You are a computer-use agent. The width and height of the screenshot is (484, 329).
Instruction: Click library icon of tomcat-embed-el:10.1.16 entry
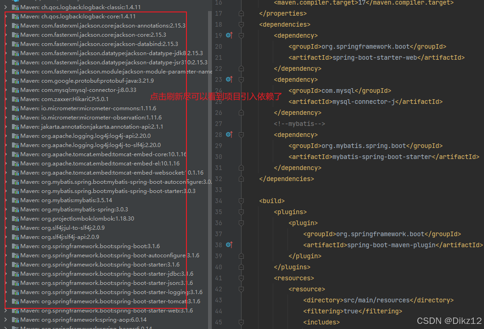(15, 164)
